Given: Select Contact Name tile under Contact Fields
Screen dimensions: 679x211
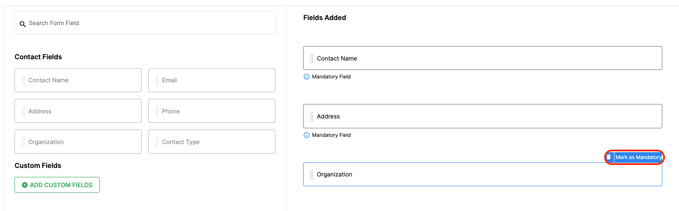Looking at the screenshot, I should (78, 80).
